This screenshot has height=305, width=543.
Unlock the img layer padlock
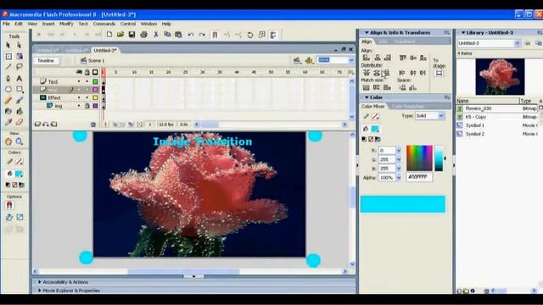point(87,106)
